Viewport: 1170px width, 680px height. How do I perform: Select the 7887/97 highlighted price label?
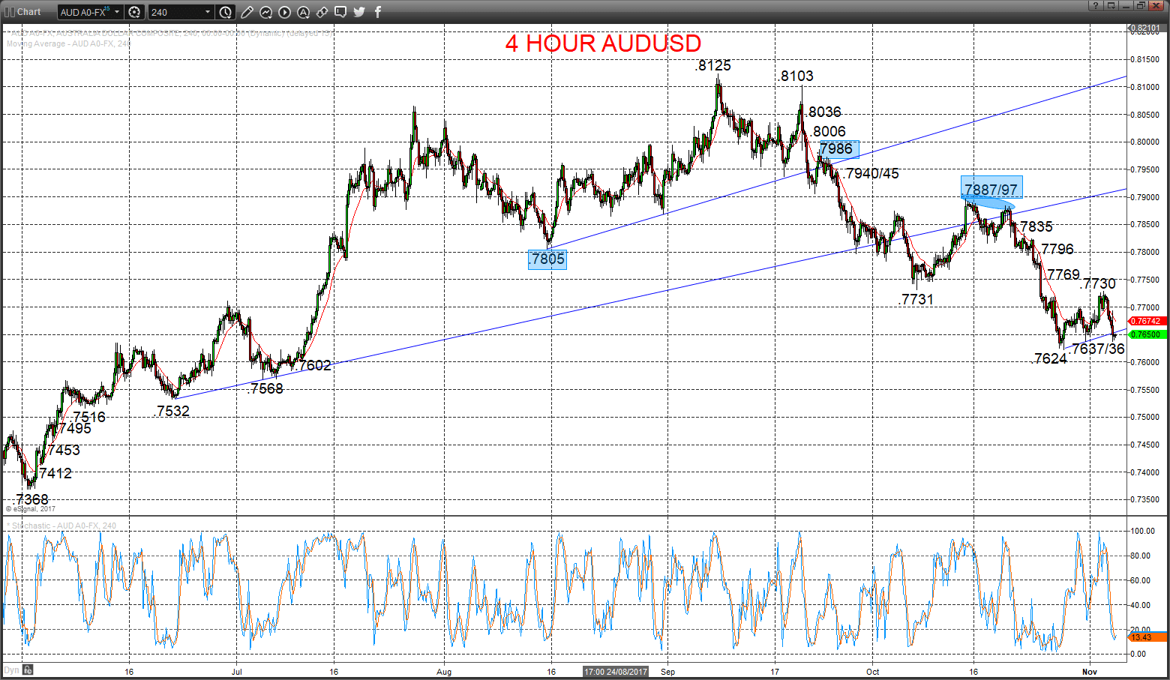[991, 189]
